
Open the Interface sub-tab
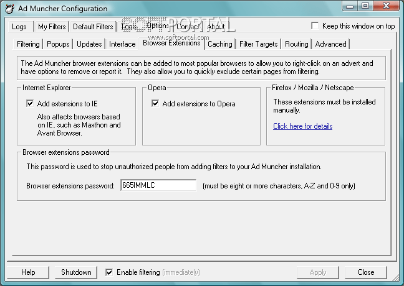pos(122,44)
